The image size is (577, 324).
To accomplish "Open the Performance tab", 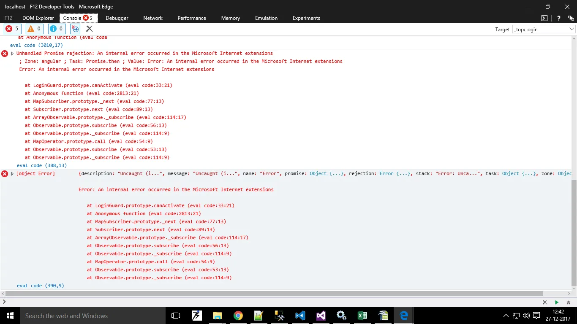I will [192, 18].
